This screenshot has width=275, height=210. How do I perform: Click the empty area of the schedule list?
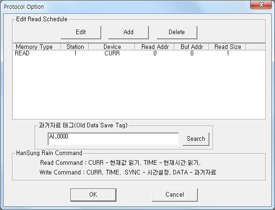pyautogui.click(x=139, y=88)
